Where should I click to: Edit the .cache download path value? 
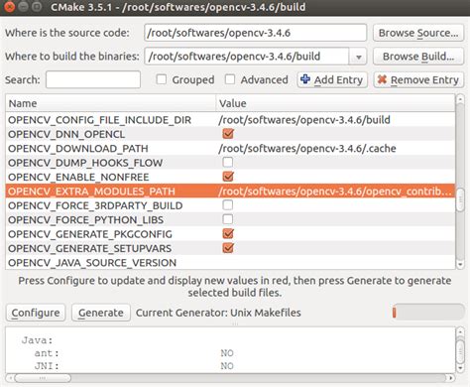coord(307,148)
